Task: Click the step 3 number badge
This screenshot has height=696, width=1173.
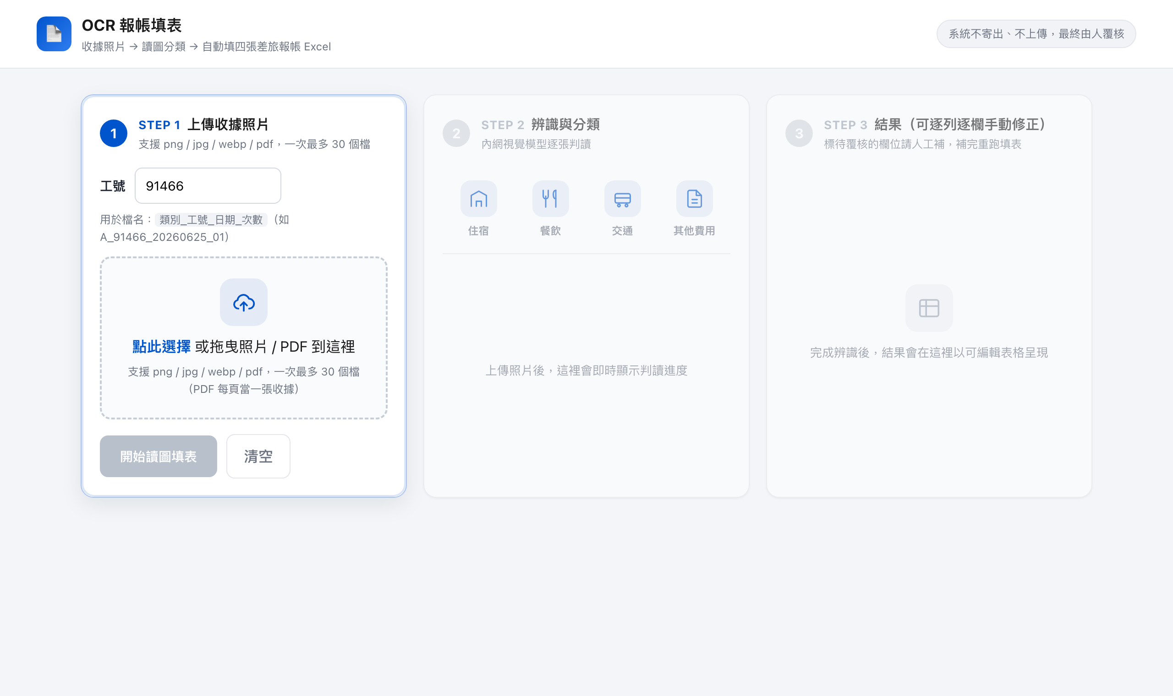Action: click(x=799, y=133)
